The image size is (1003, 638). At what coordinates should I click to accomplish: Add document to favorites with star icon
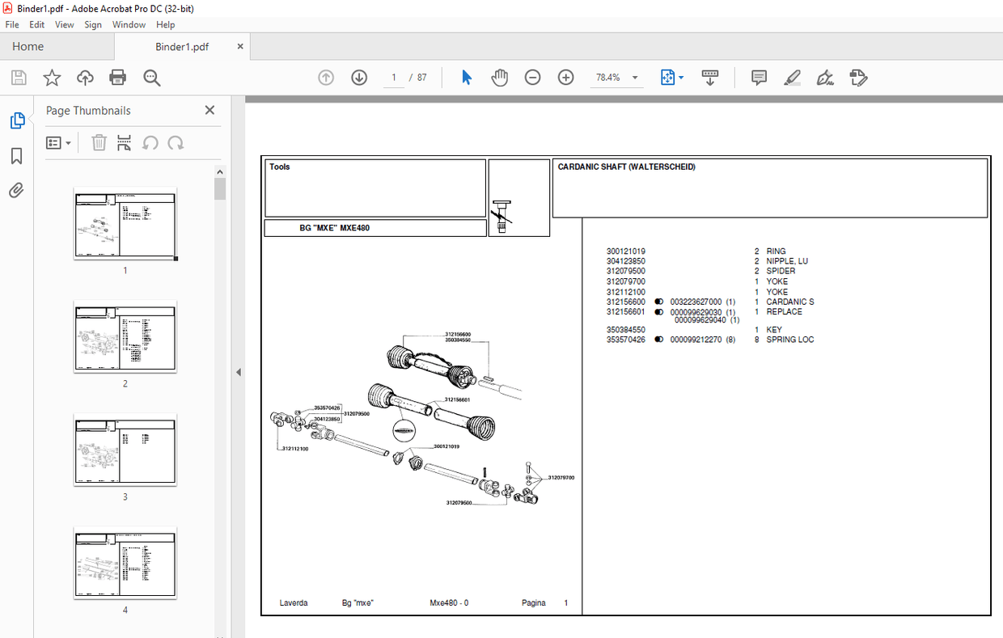click(x=51, y=77)
